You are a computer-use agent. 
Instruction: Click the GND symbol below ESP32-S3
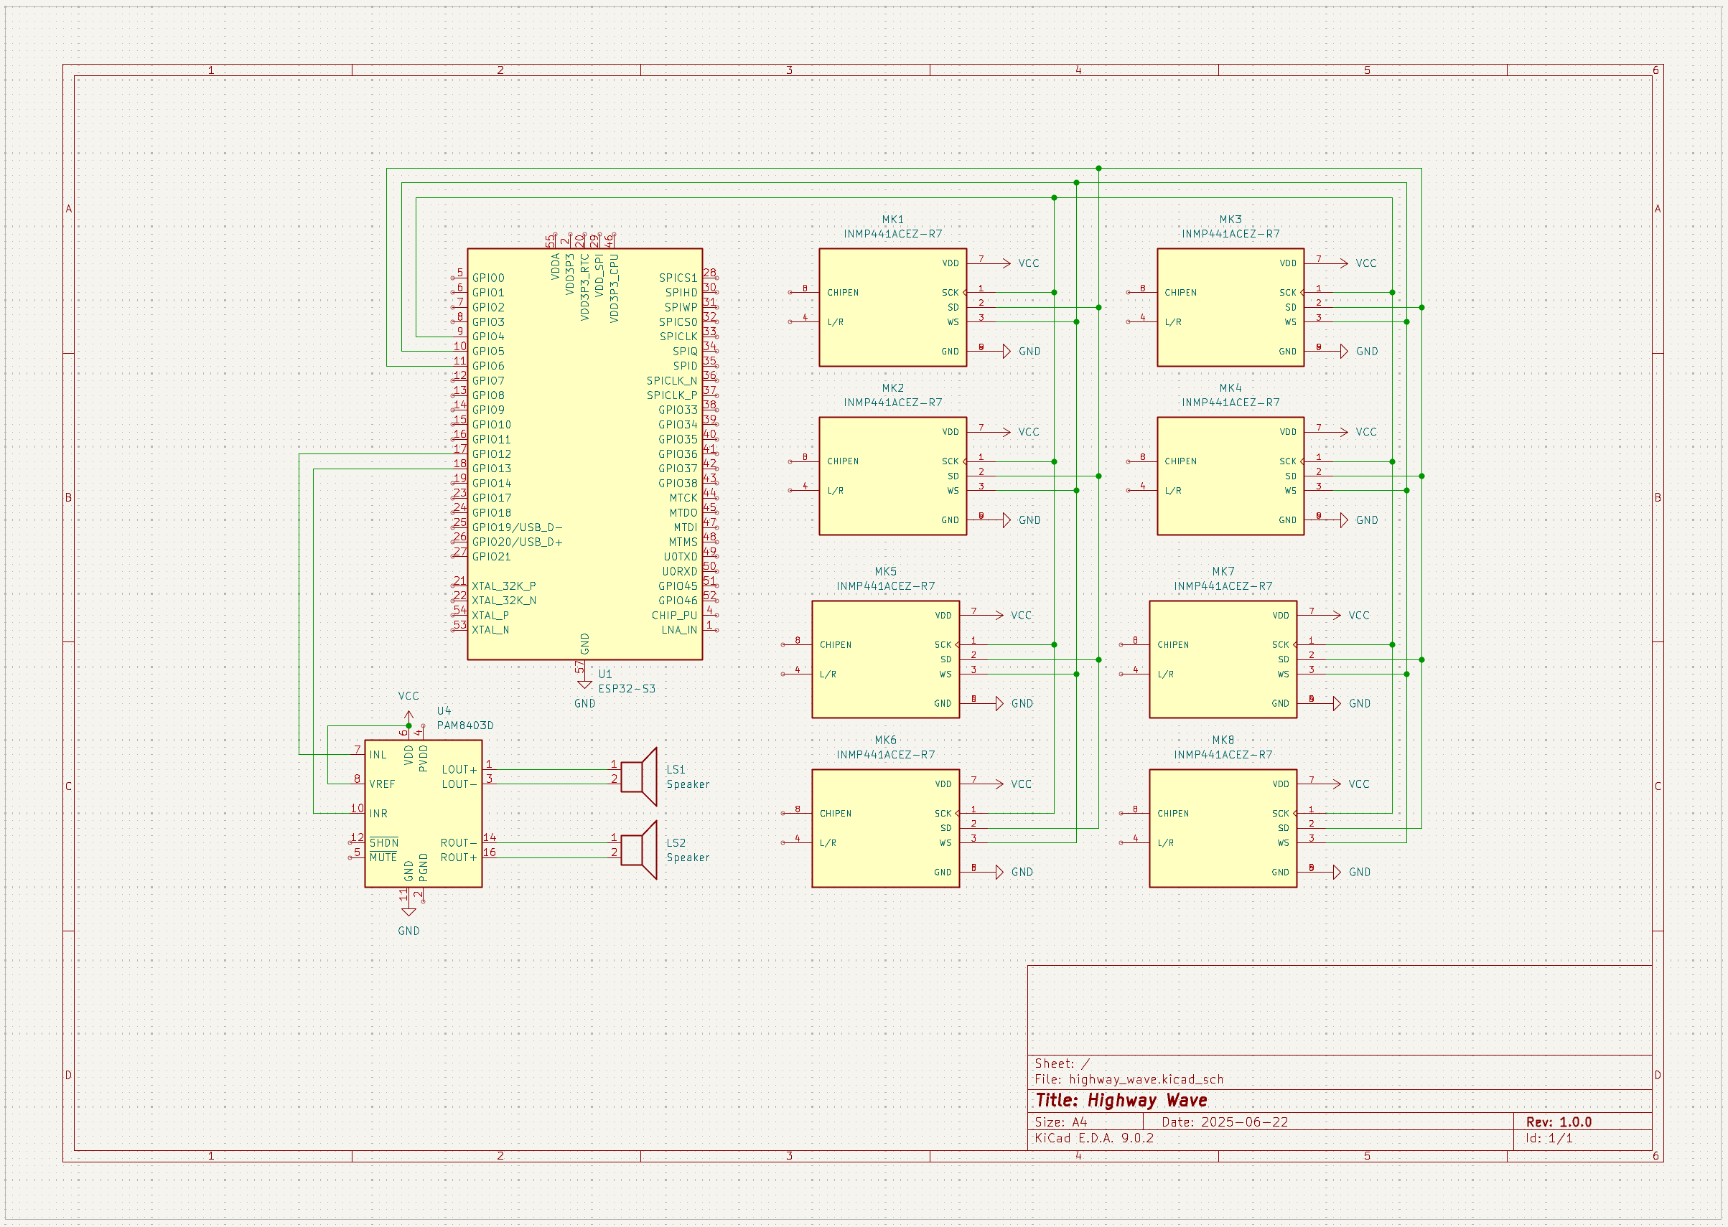tap(584, 685)
